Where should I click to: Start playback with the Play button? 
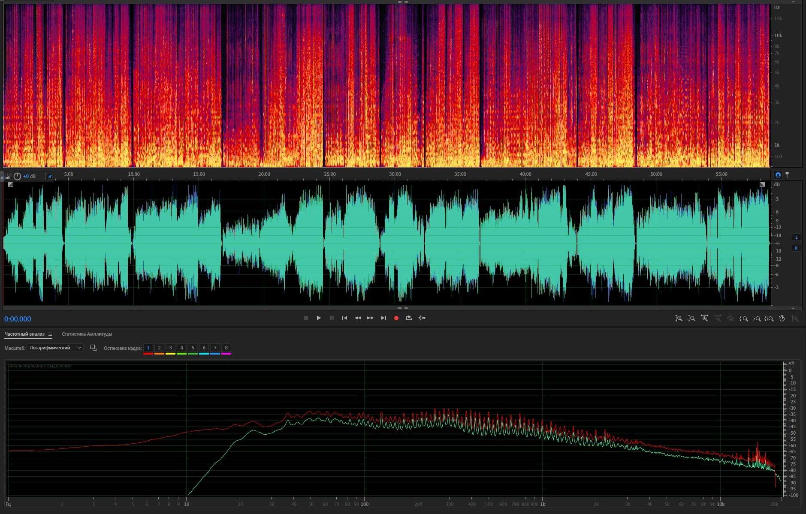click(x=319, y=318)
